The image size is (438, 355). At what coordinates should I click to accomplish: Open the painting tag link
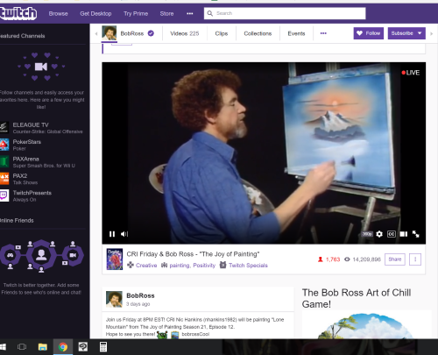pos(180,266)
